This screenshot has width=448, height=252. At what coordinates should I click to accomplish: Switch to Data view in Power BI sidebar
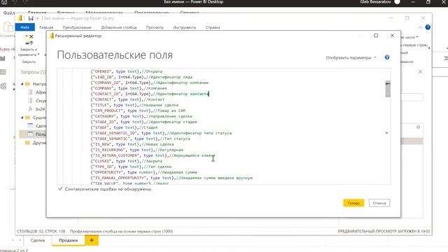point(3,72)
